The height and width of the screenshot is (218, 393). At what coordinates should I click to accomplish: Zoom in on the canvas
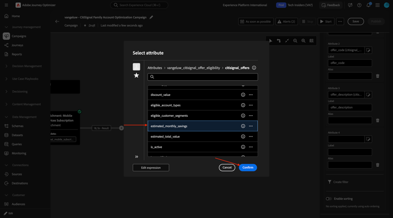click(303, 41)
